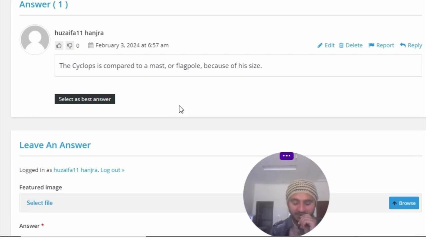
Task: Click the trash Delete icon
Action: 341,45
